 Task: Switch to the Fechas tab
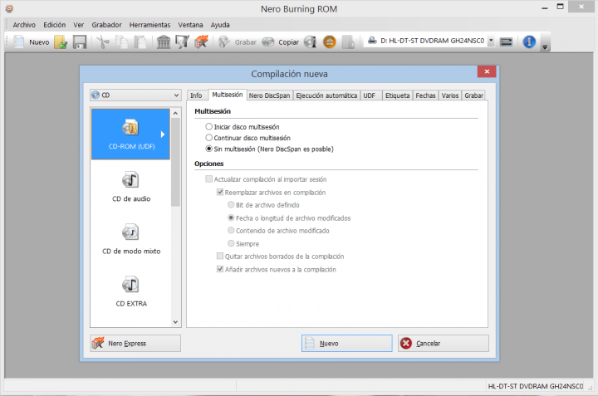tap(425, 95)
